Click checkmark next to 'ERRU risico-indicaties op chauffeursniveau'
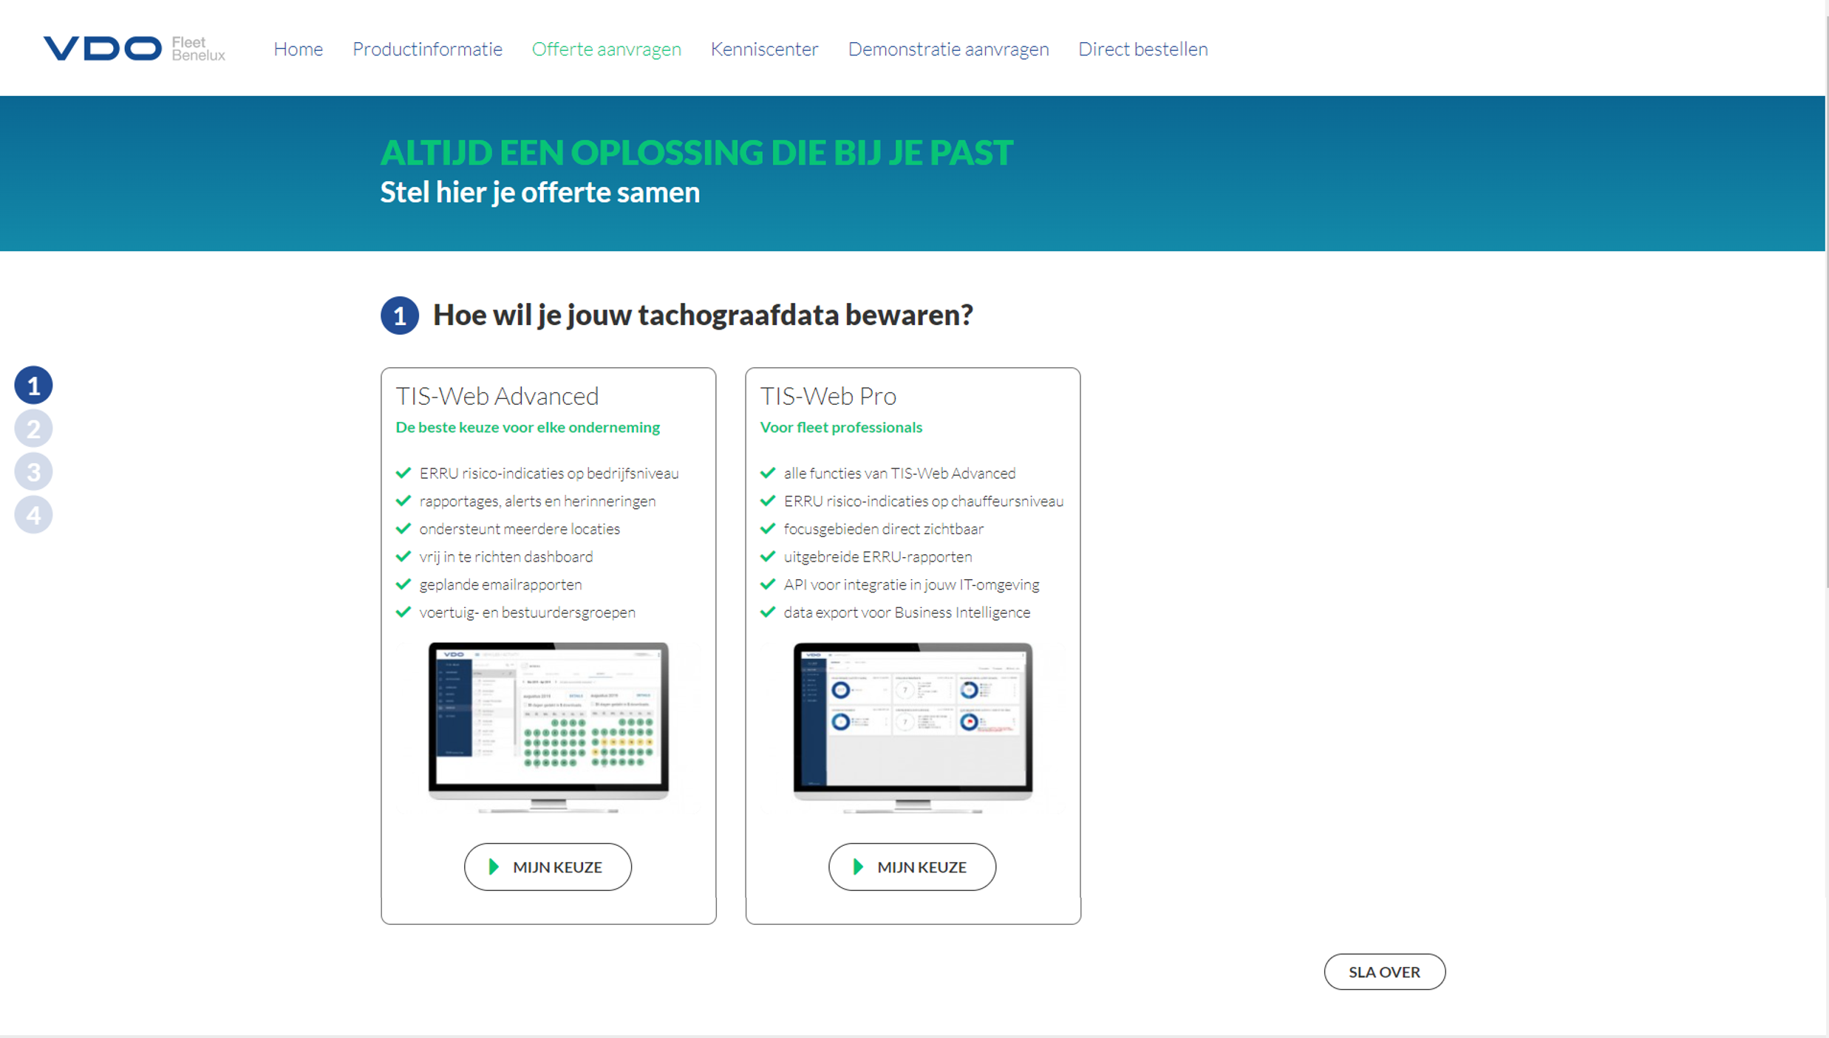This screenshot has width=1829, height=1038. [x=767, y=501]
